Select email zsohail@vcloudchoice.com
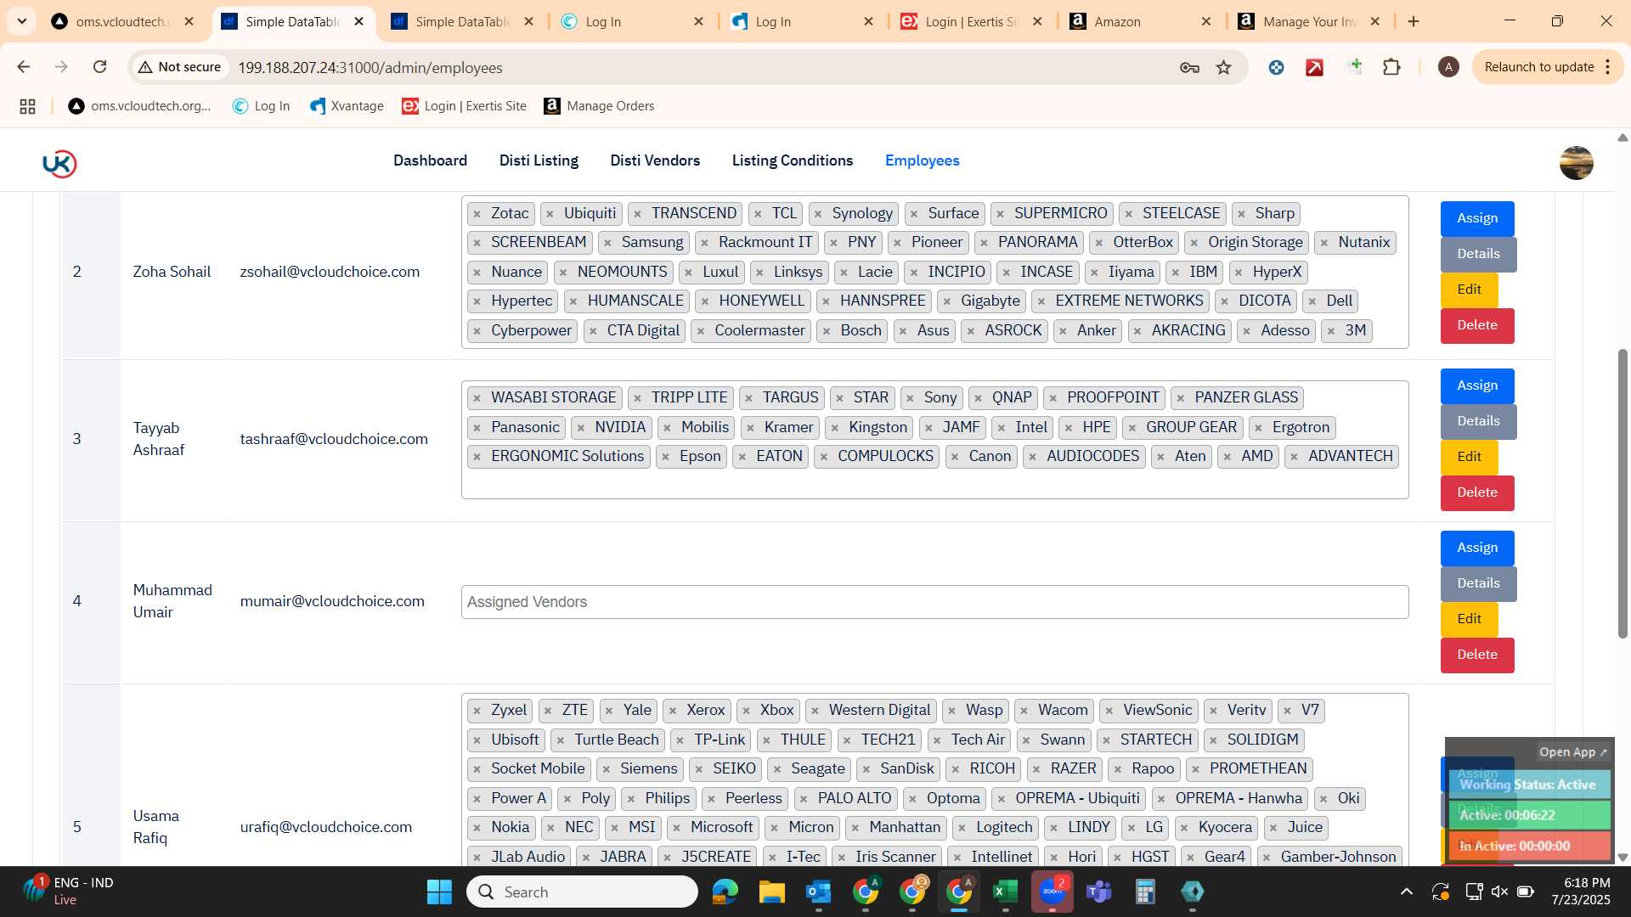The image size is (1631, 917). pyautogui.click(x=330, y=272)
